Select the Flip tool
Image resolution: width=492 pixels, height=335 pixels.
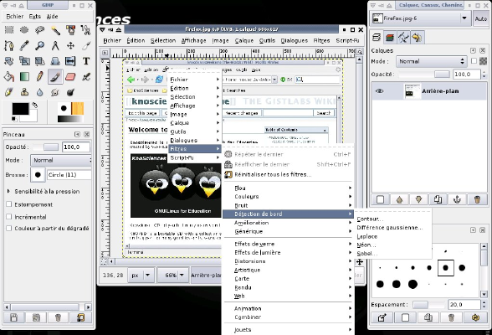pyautogui.click(x=70, y=61)
